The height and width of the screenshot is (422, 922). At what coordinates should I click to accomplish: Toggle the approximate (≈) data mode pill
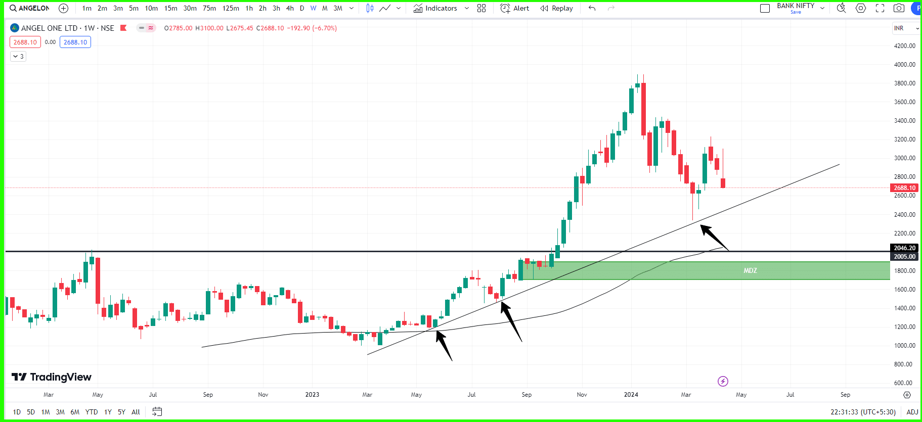pos(151,28)
